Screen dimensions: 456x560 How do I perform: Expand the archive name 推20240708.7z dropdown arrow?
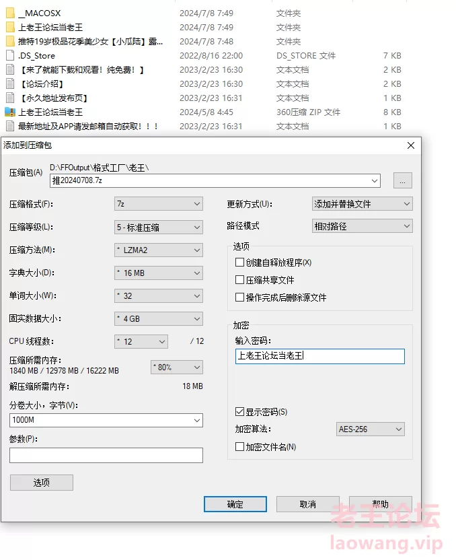tap(375, 180)
